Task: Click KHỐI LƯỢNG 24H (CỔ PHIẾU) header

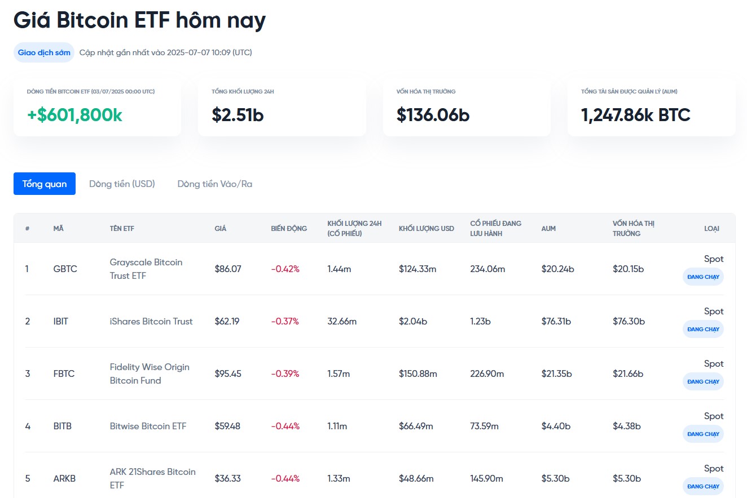Action: coord(354,228)
